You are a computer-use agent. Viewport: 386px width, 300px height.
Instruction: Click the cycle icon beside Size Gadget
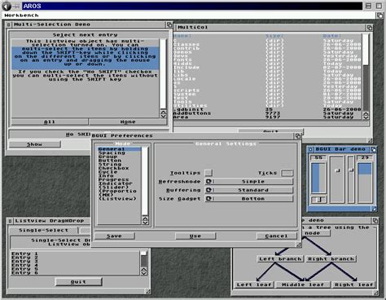208,199
